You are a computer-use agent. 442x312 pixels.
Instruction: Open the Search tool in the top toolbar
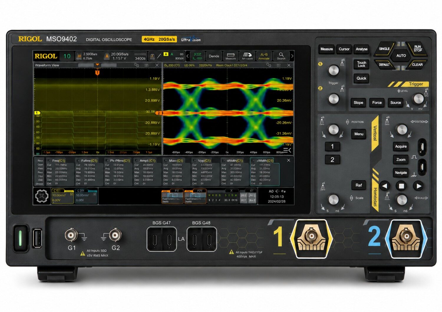pos(281,56)
